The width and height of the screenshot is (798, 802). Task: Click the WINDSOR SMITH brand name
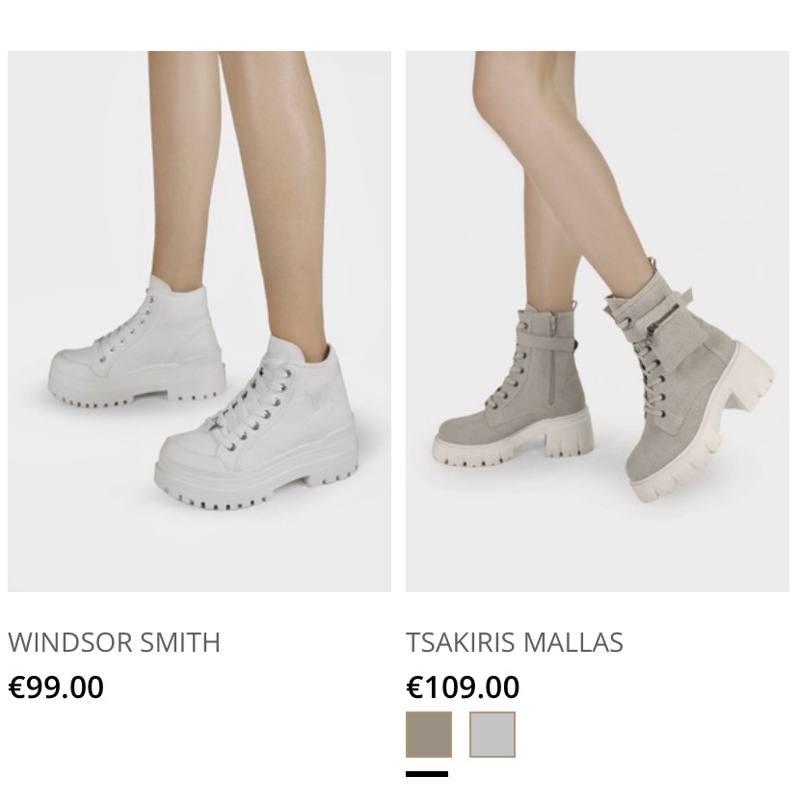[x=114, y=642]
